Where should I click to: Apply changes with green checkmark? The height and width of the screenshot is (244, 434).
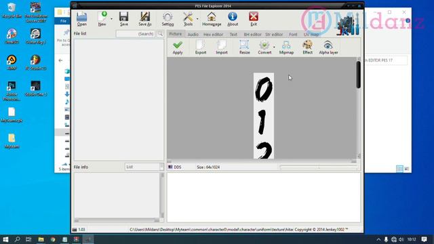[178, 47]
